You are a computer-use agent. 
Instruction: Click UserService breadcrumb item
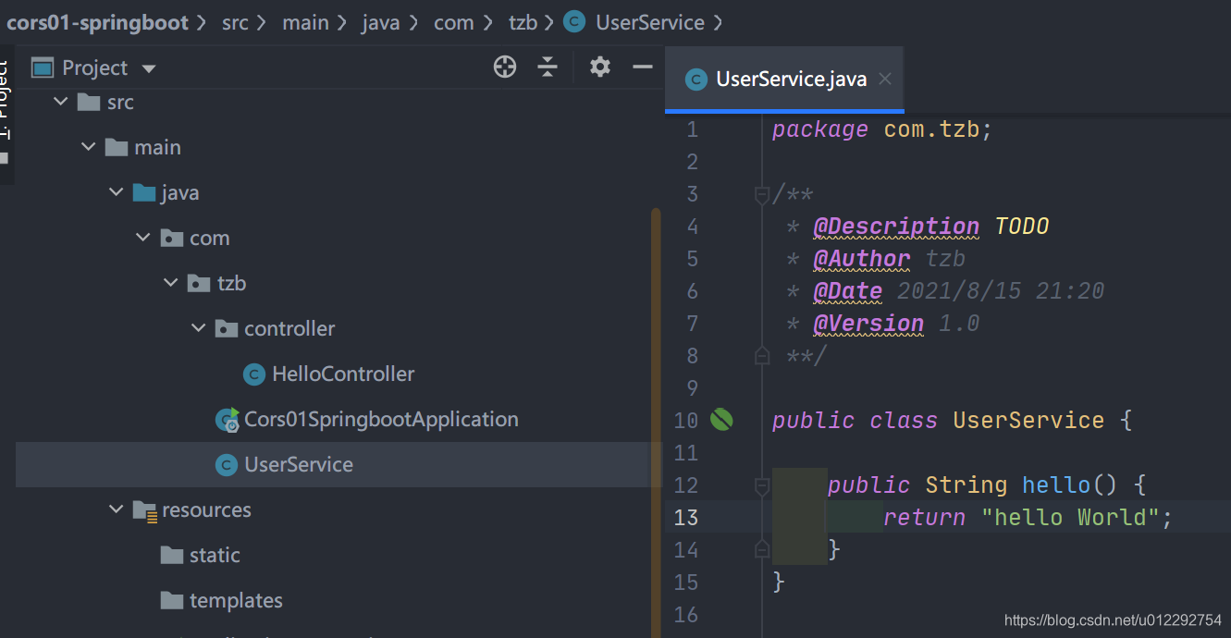tap(650, 22)
